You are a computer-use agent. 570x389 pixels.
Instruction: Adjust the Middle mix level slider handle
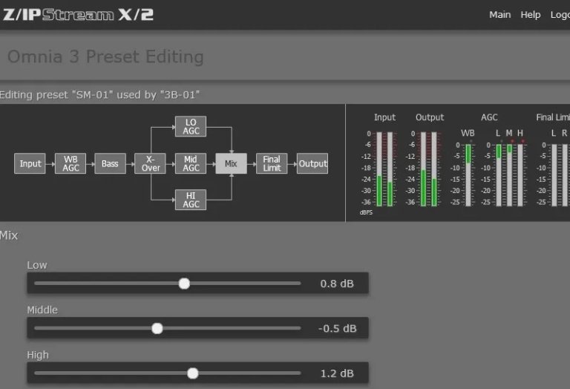157,329
